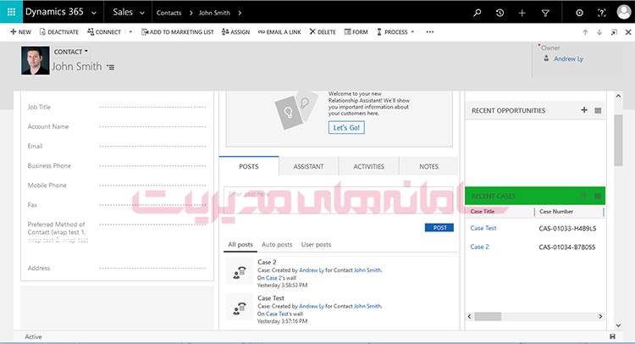Open advanced find funnel icon
The width and height of the screenshot is (635, 344).
545,13
